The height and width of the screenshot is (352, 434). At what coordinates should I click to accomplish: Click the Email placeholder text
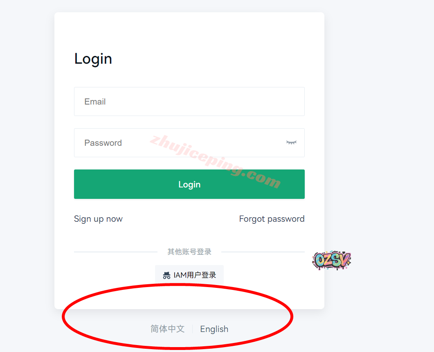coord(95,102)
